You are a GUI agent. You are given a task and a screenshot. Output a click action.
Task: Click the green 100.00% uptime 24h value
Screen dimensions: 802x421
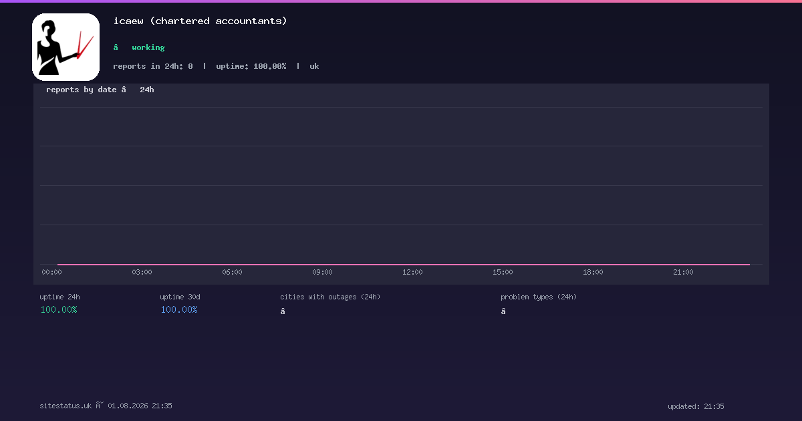59,309
